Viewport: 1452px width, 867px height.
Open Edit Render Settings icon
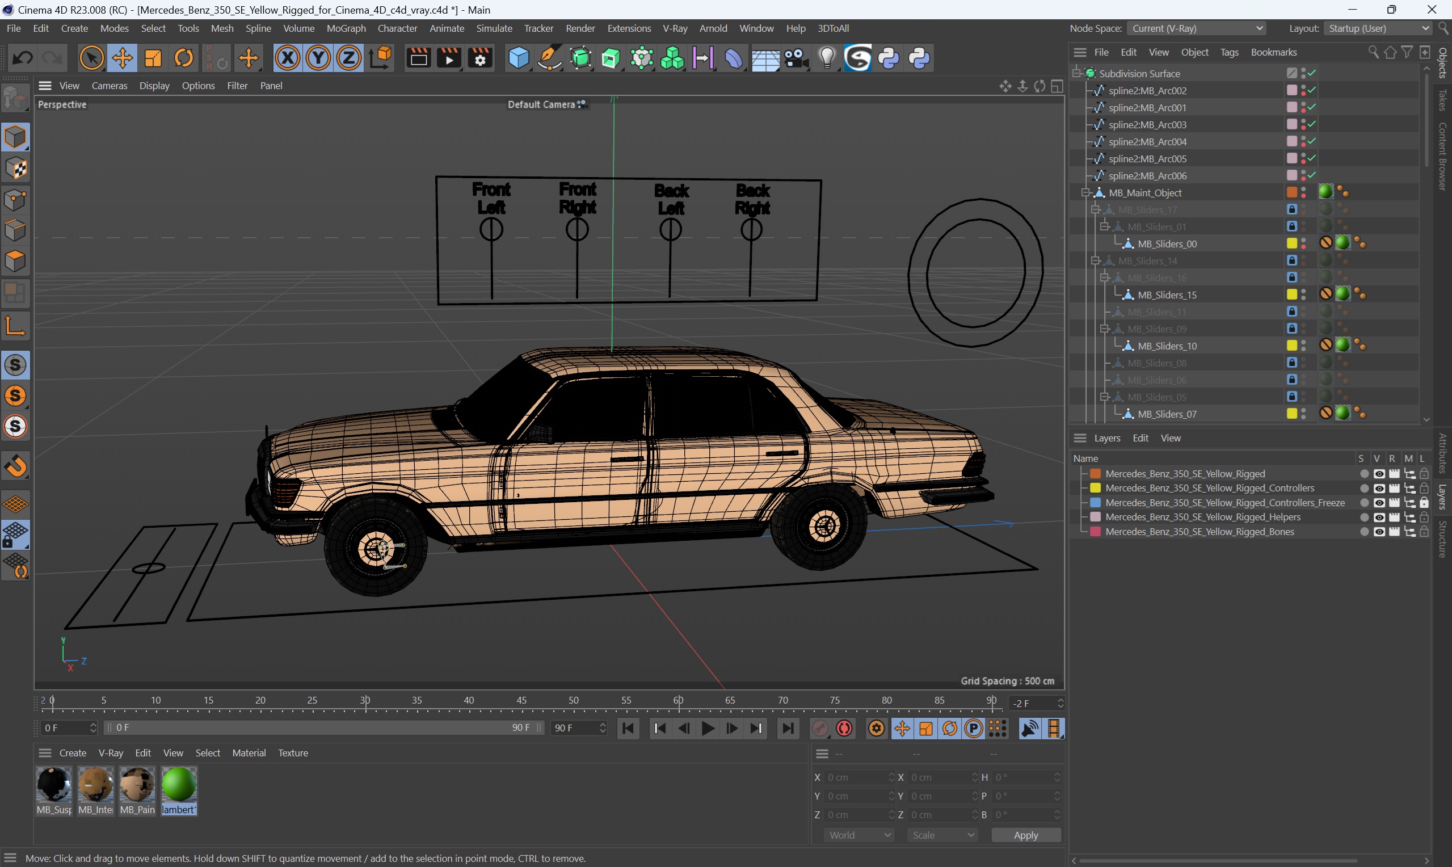480,58
